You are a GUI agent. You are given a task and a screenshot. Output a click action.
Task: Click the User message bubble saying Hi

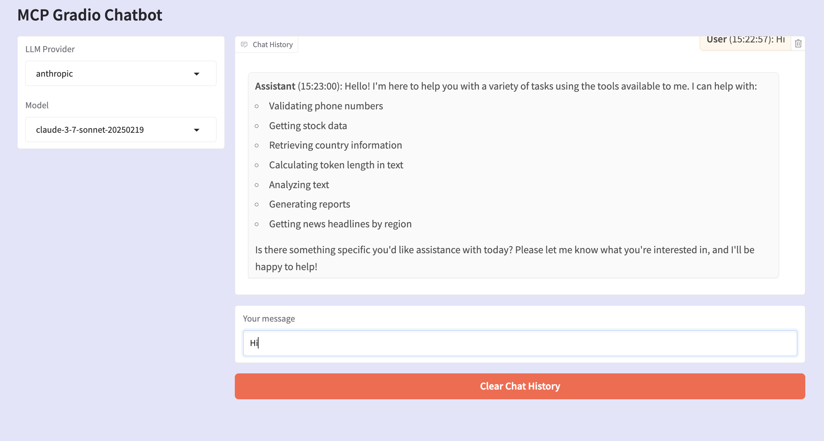745,40
